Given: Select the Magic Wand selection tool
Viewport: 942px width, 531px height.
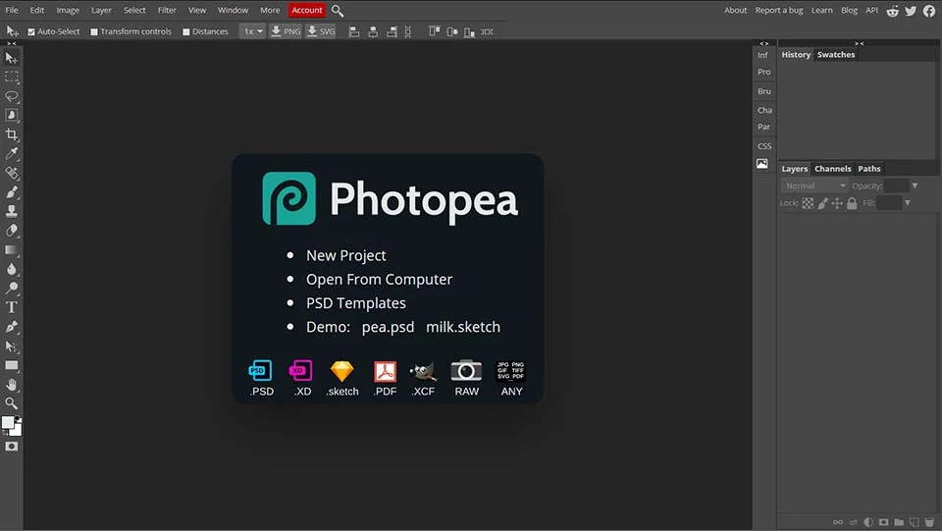Looking at the screenshot, I should [12, 116].
